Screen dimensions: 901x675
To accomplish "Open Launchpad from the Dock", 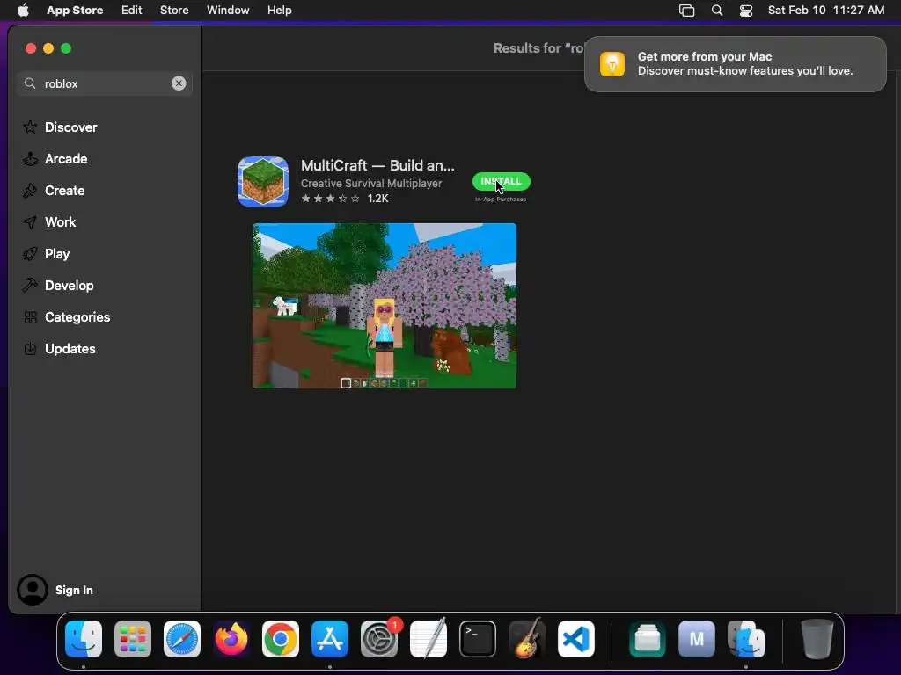I will [x=133, y=639].
